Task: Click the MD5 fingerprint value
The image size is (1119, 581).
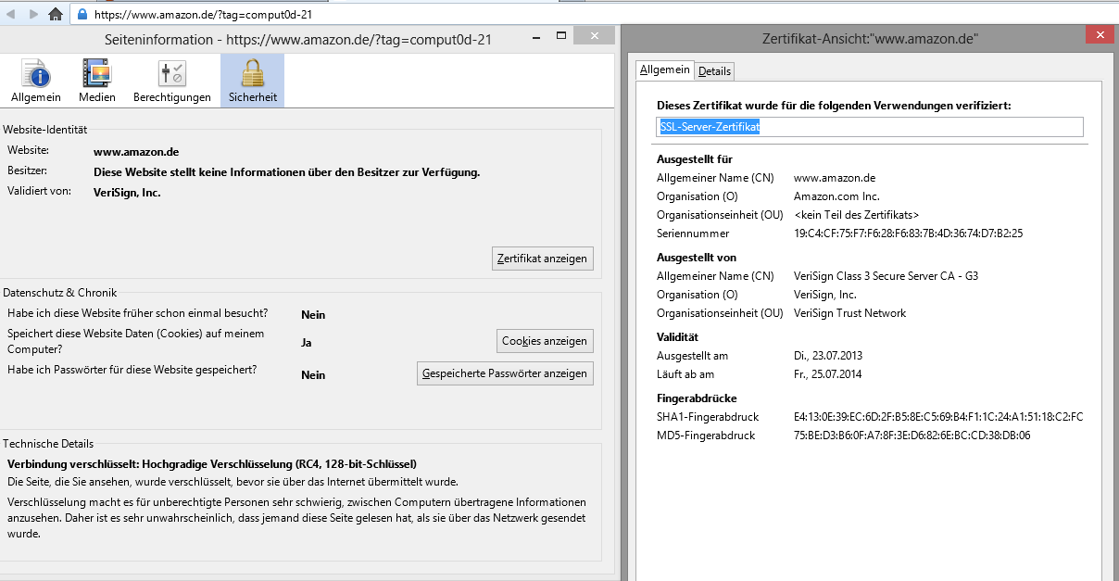Action: (912, 436)
